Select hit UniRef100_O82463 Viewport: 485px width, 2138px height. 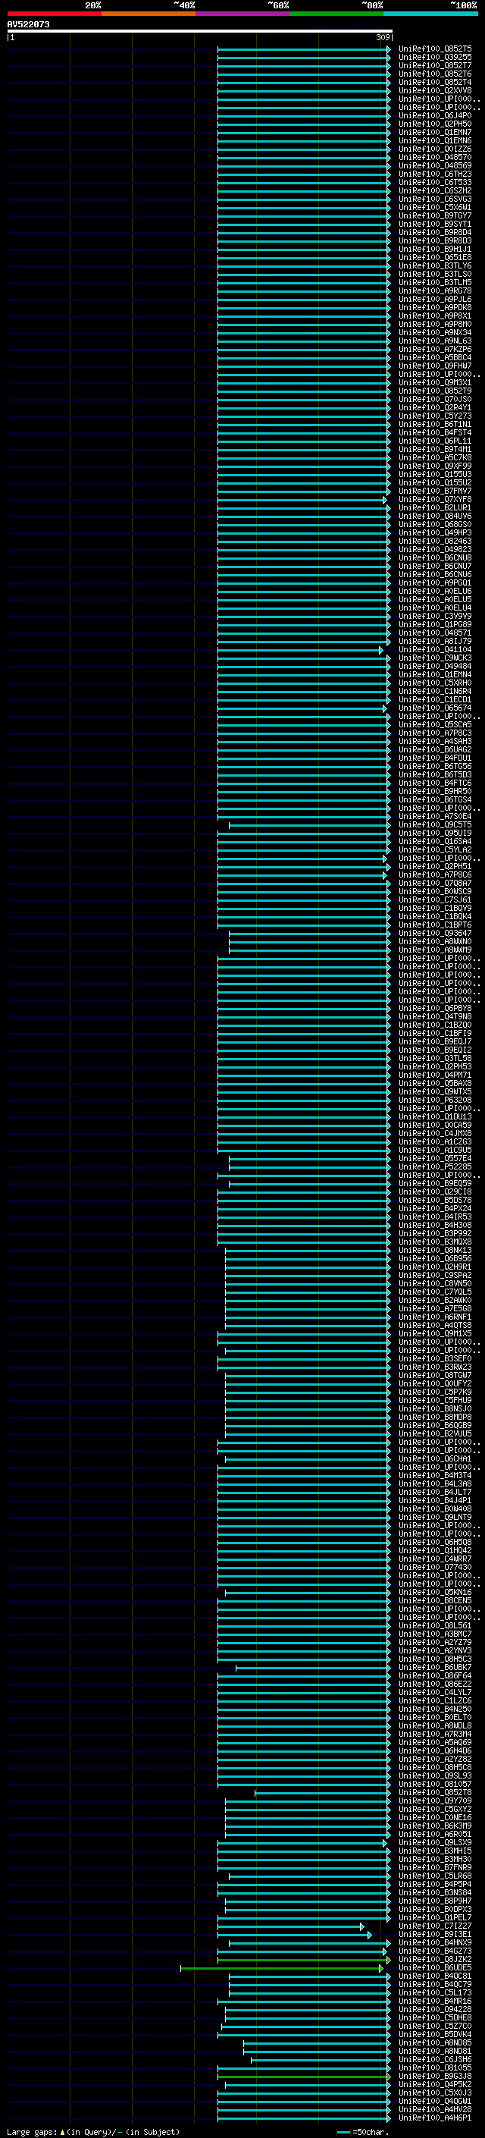click(434, 542)
